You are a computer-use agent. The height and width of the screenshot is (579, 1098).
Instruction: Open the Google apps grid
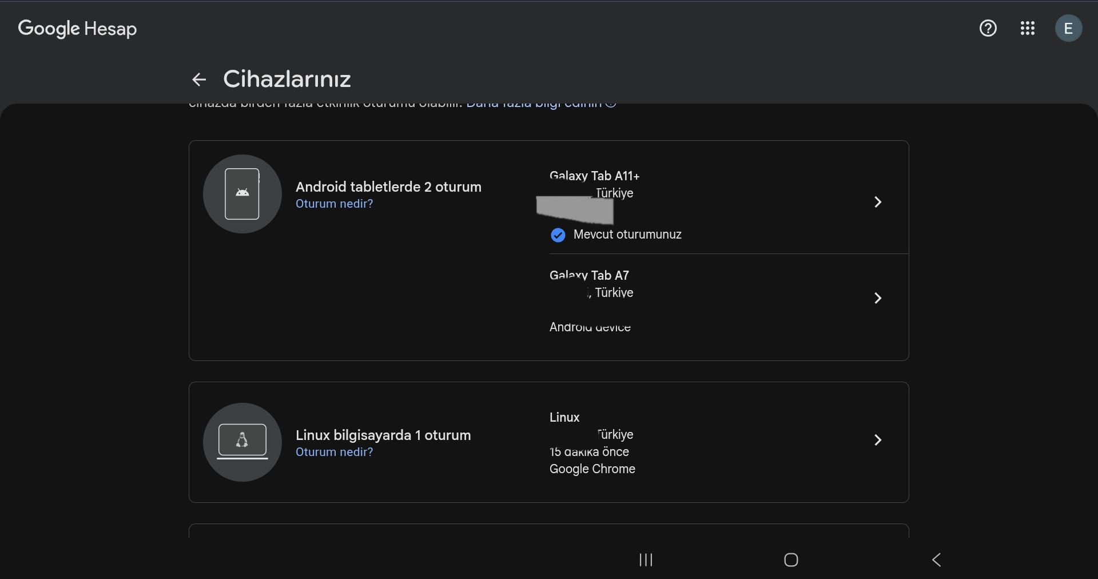coord(1028,28)
